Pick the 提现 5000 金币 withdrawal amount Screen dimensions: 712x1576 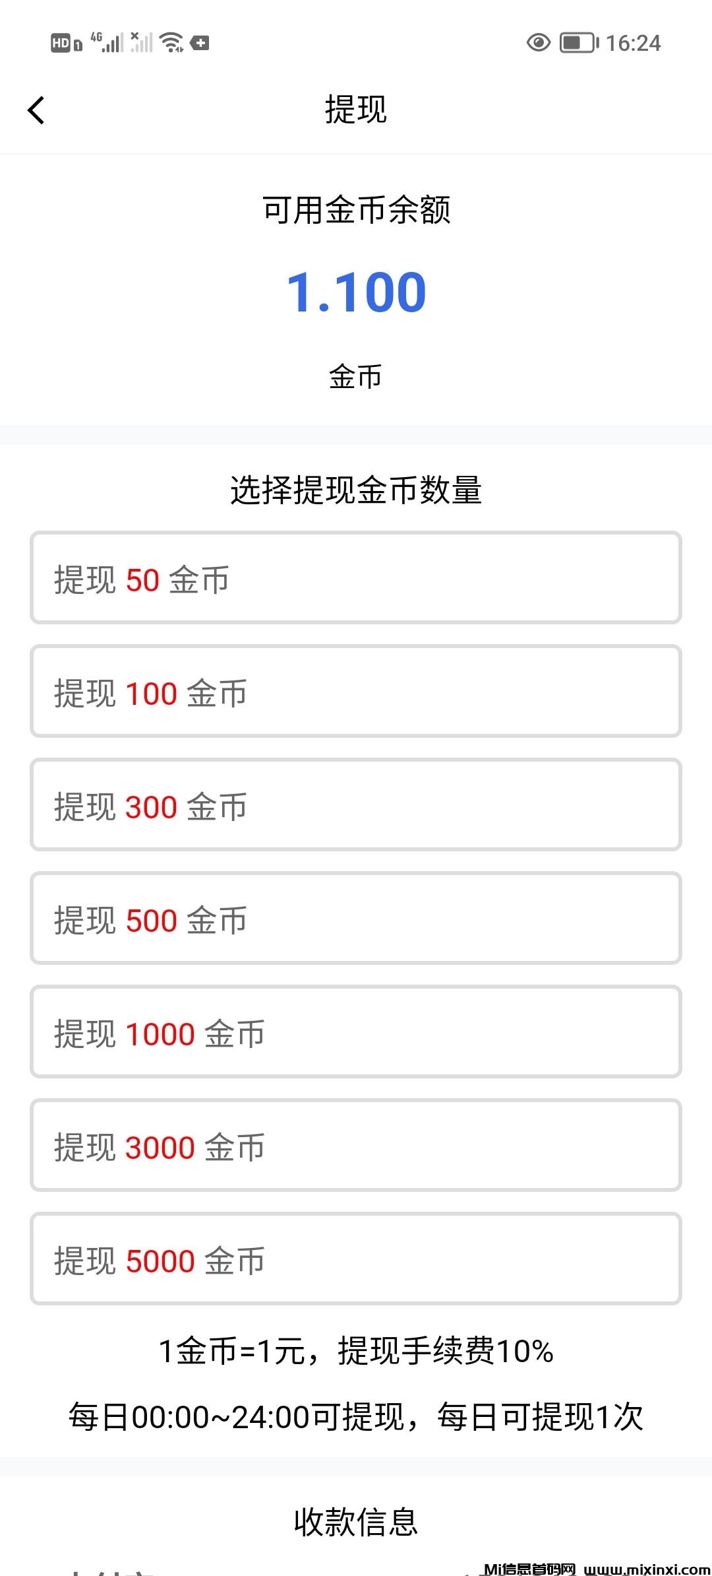click(x=356, y=1259)
